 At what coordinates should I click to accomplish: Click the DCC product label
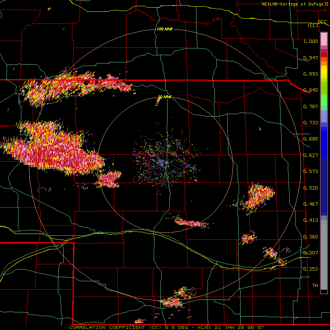point(322,22)
